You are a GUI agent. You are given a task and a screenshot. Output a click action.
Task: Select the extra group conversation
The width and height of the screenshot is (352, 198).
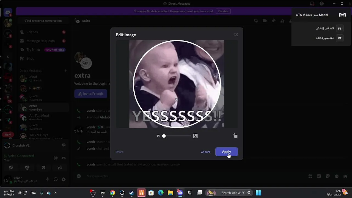click(x=43, y=108)
